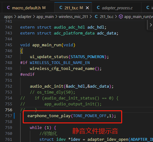Switch to the macro_default.h tab

coord(26,8)
